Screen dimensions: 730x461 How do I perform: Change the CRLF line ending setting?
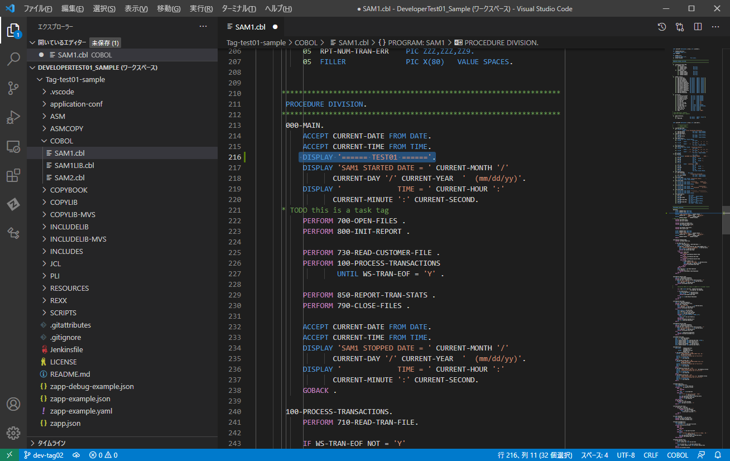pos(651,455)
